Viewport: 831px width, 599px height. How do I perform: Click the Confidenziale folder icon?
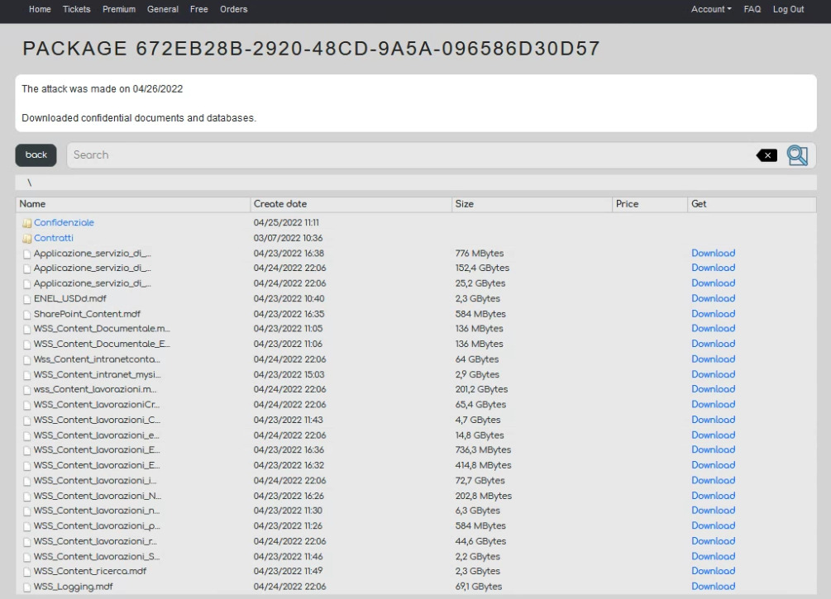click(x=26, y=223)
